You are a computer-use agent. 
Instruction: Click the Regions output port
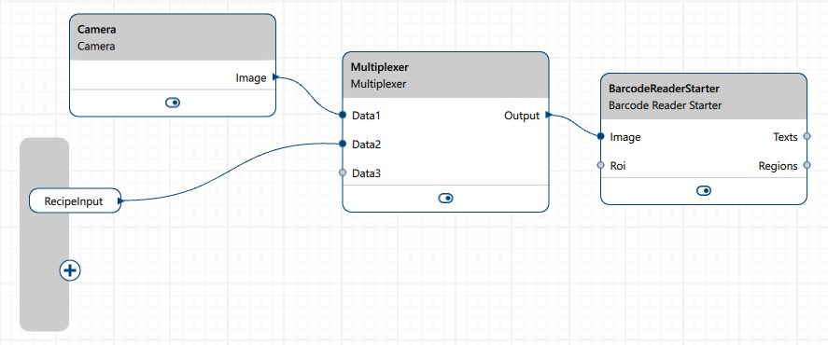point(807,165)
